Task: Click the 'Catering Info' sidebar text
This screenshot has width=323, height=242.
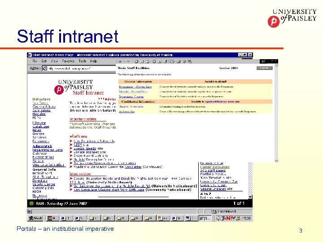Action: coord(43,188)
